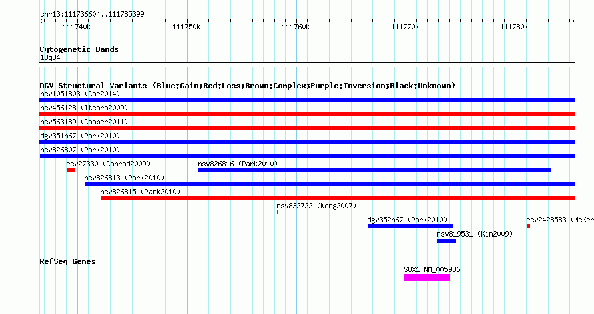Select the blue nsv1051803 gain bar

307,100
